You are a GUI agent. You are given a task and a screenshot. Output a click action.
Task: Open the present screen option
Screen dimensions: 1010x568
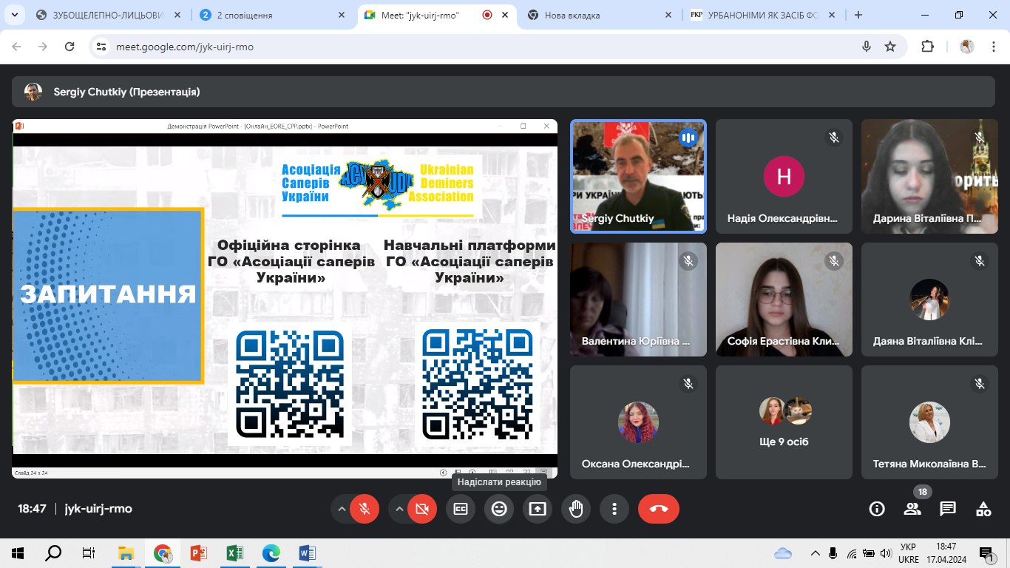tap(538, 509)
